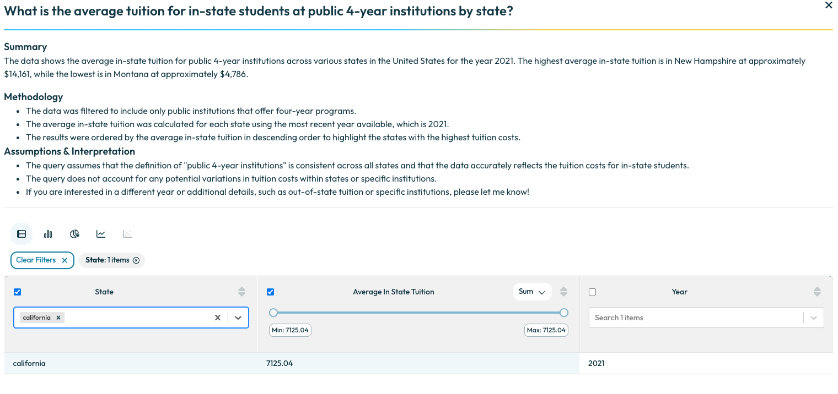838x394 pixels.
Task: Click the Assumptions & Interpretation heading
Action: tap(69, 151)
